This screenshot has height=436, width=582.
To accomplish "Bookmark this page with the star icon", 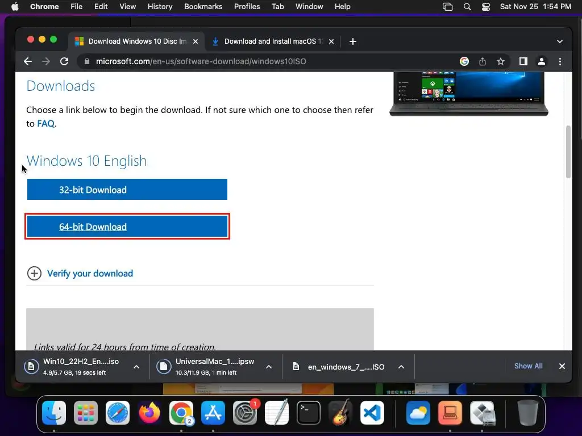I will point(500,61).
